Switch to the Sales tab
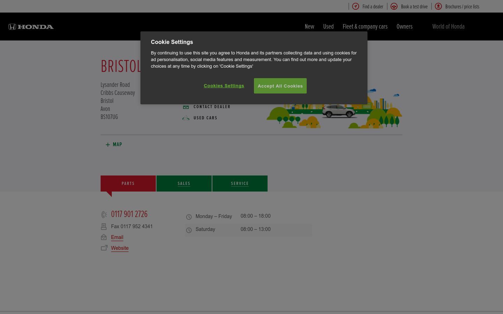 184,184
